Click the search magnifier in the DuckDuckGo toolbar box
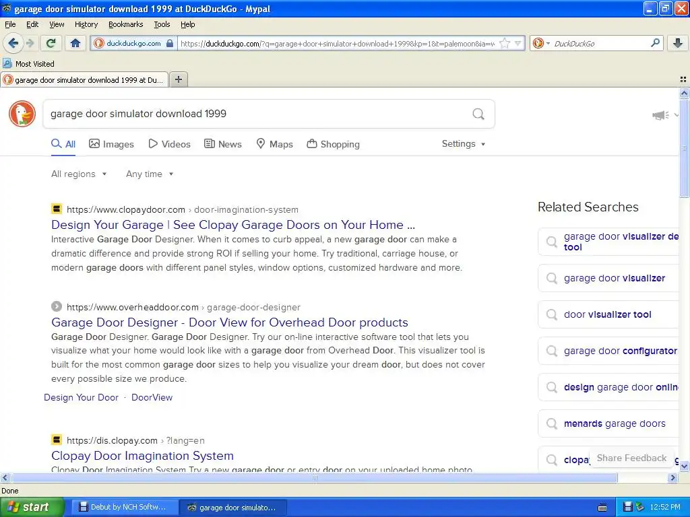Screen dimensions: 690x517 (x=655, y=43)
